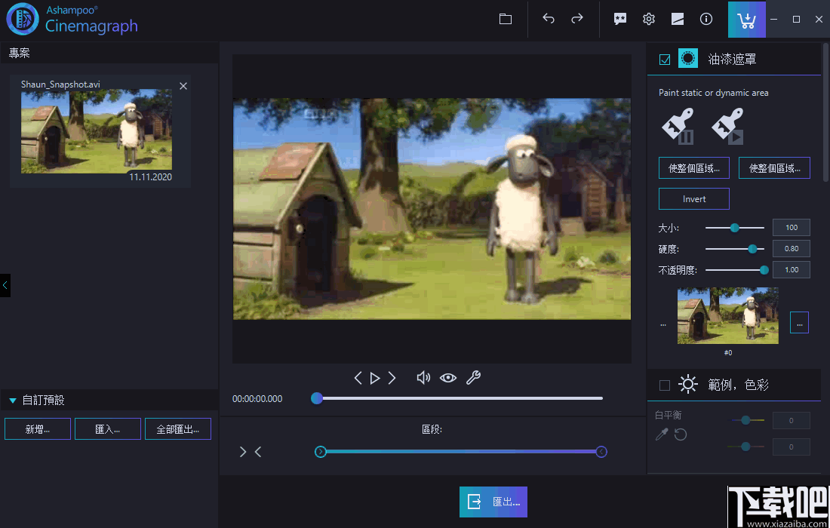Open the mask image options button
Screen dimensions: 830x528
tap(799, 322)
